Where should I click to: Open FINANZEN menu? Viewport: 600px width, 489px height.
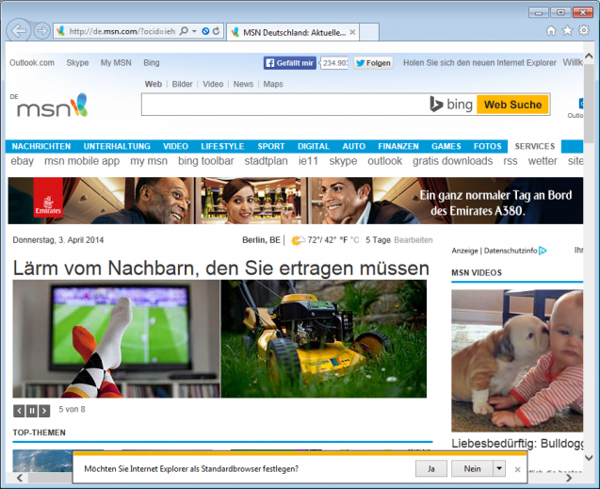point(398,146)
